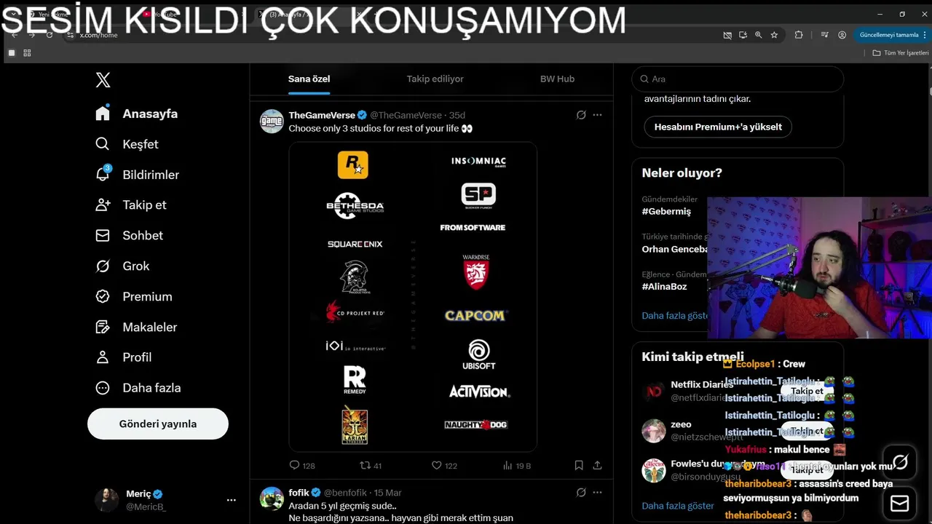Click the 15 Mar timestamp

(x=387, y=493)
